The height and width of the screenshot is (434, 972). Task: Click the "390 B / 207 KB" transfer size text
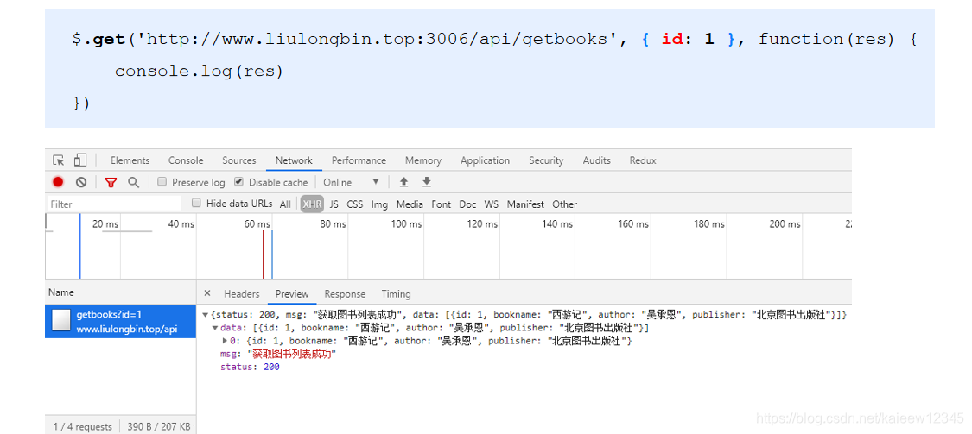pos(159,426)
